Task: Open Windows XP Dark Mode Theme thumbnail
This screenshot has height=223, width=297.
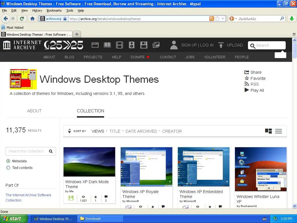Action: (x=89, y=162)
